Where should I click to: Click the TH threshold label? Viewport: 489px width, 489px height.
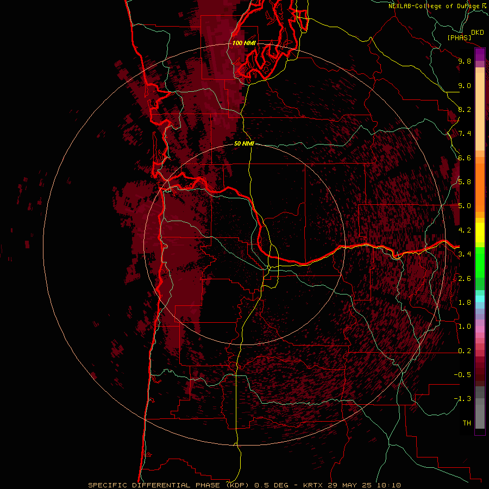click(x=467, y=423)
